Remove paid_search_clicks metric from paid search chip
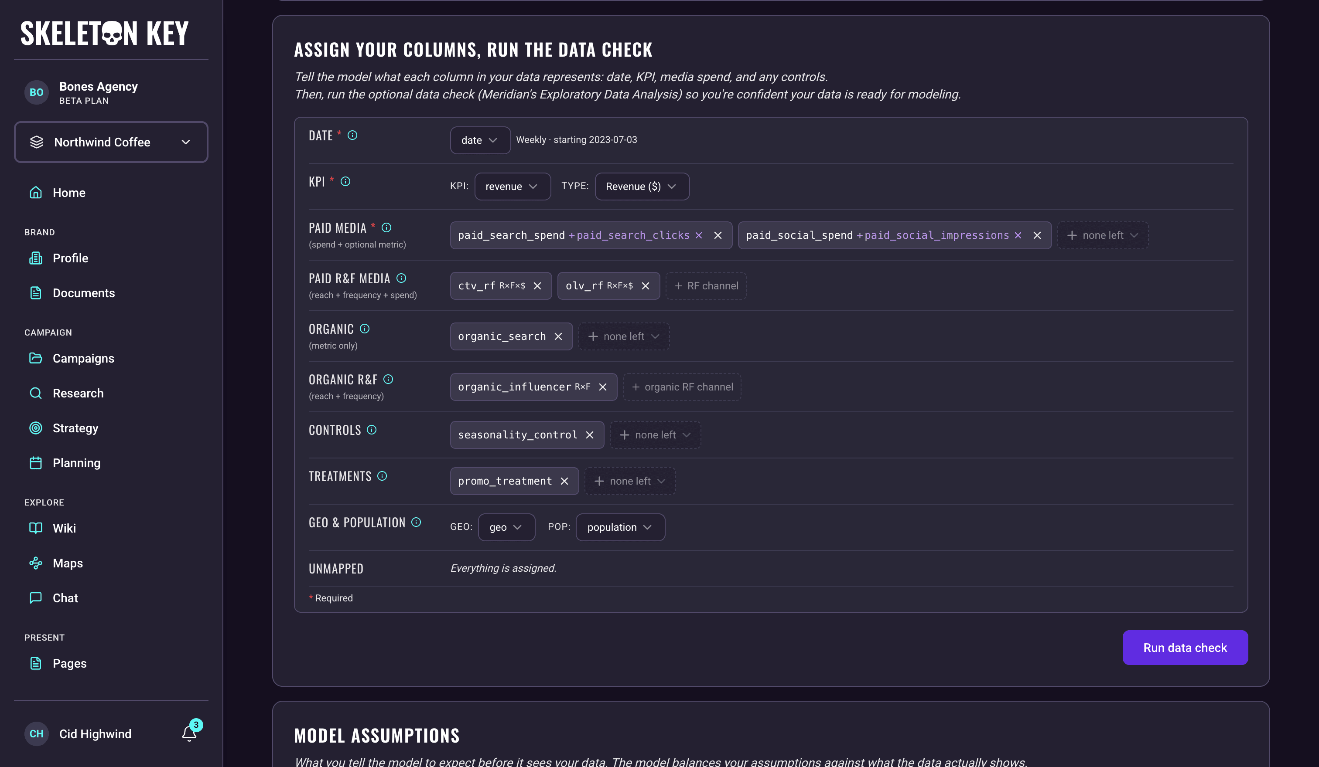 (699, 235)
